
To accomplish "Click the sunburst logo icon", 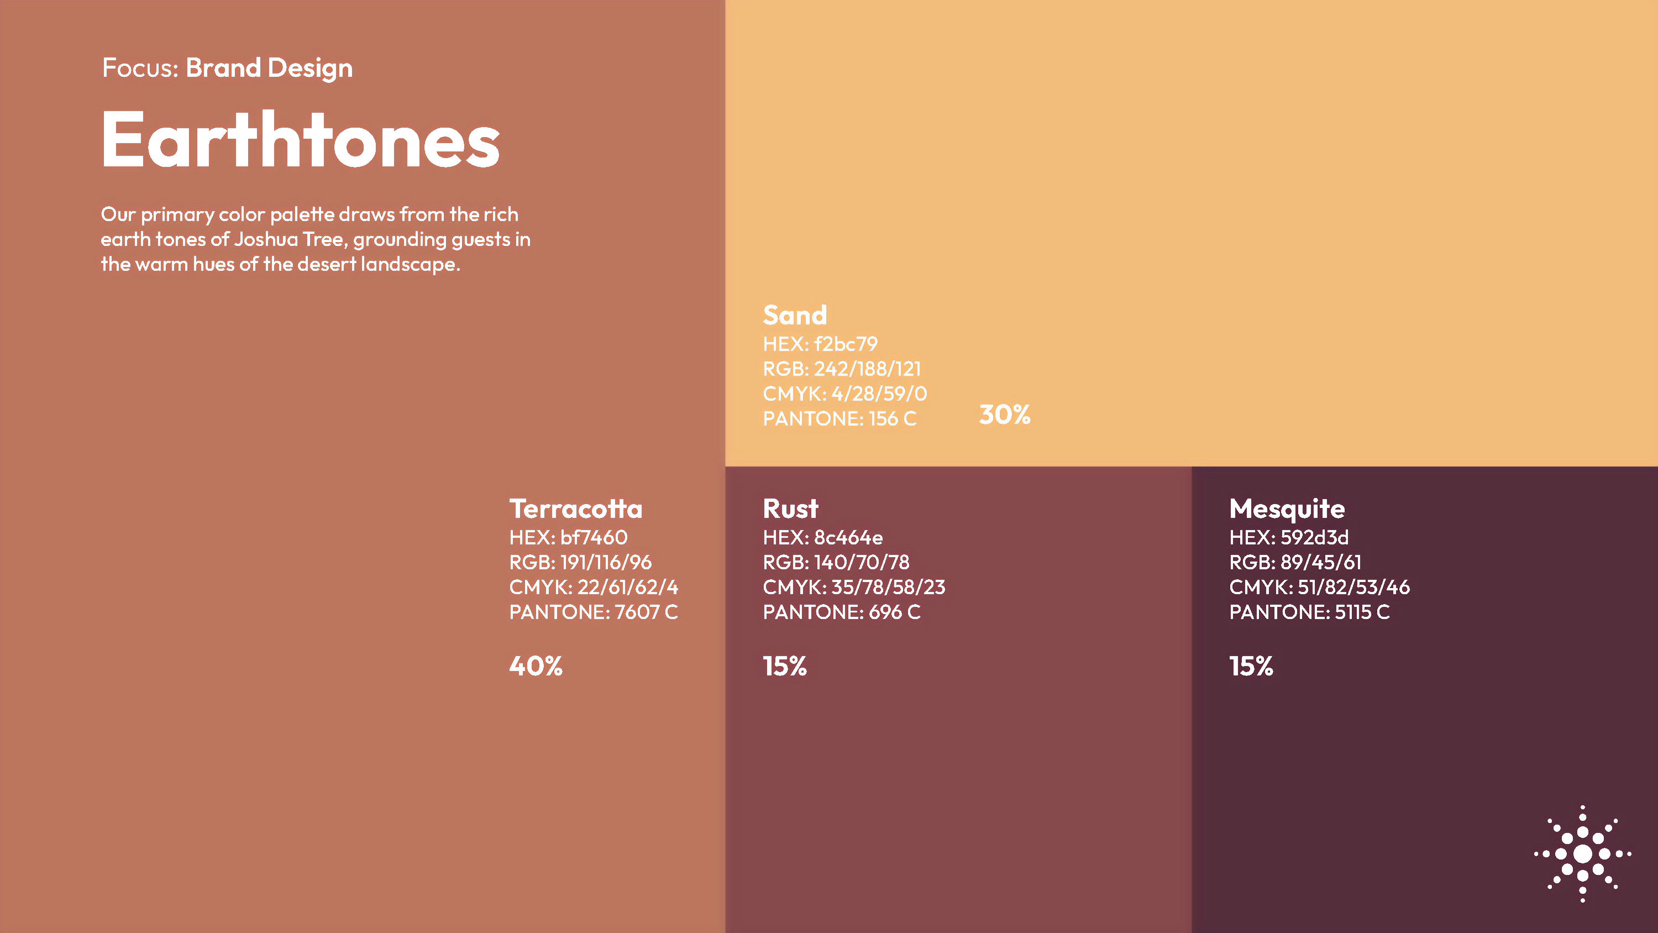I will (1582, 854).
